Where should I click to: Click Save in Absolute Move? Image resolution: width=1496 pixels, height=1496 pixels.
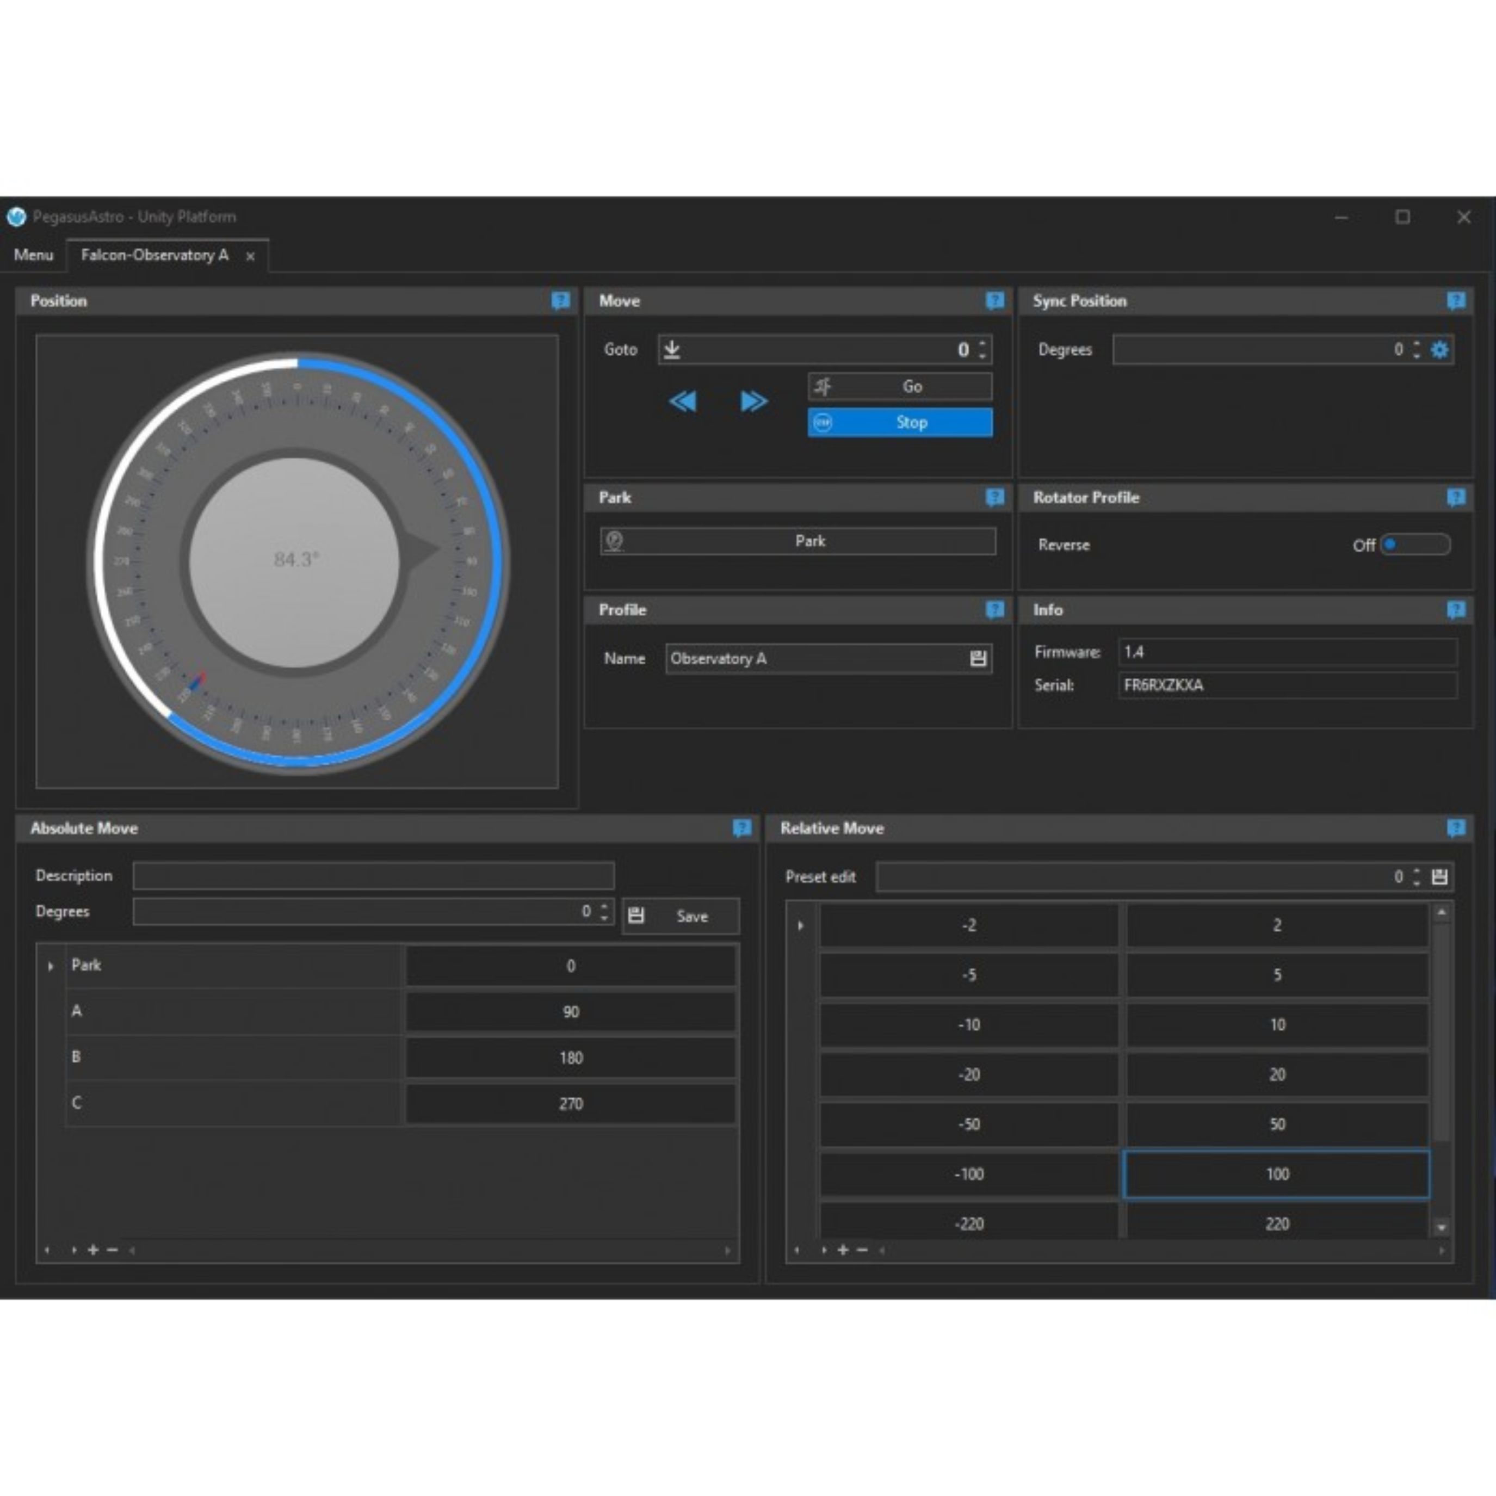[x=680, y=916]
